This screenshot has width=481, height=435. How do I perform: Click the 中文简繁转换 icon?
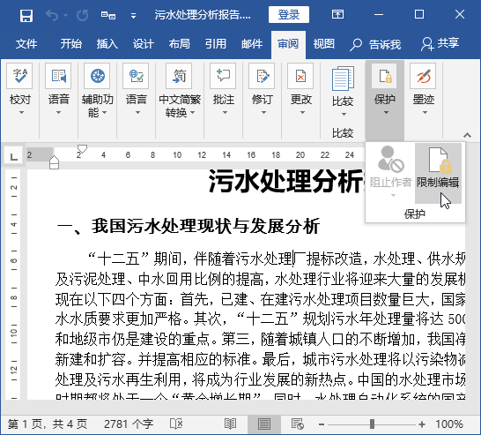tap(179, 76)
